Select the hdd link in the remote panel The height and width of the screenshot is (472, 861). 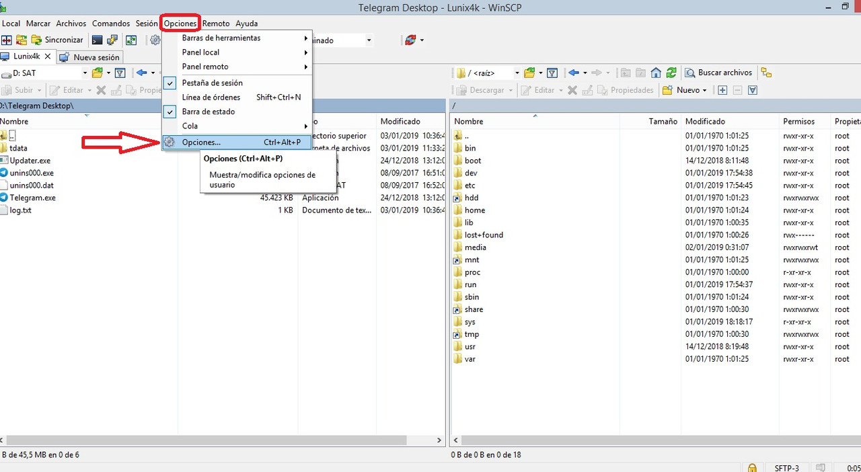click(472, 198)
